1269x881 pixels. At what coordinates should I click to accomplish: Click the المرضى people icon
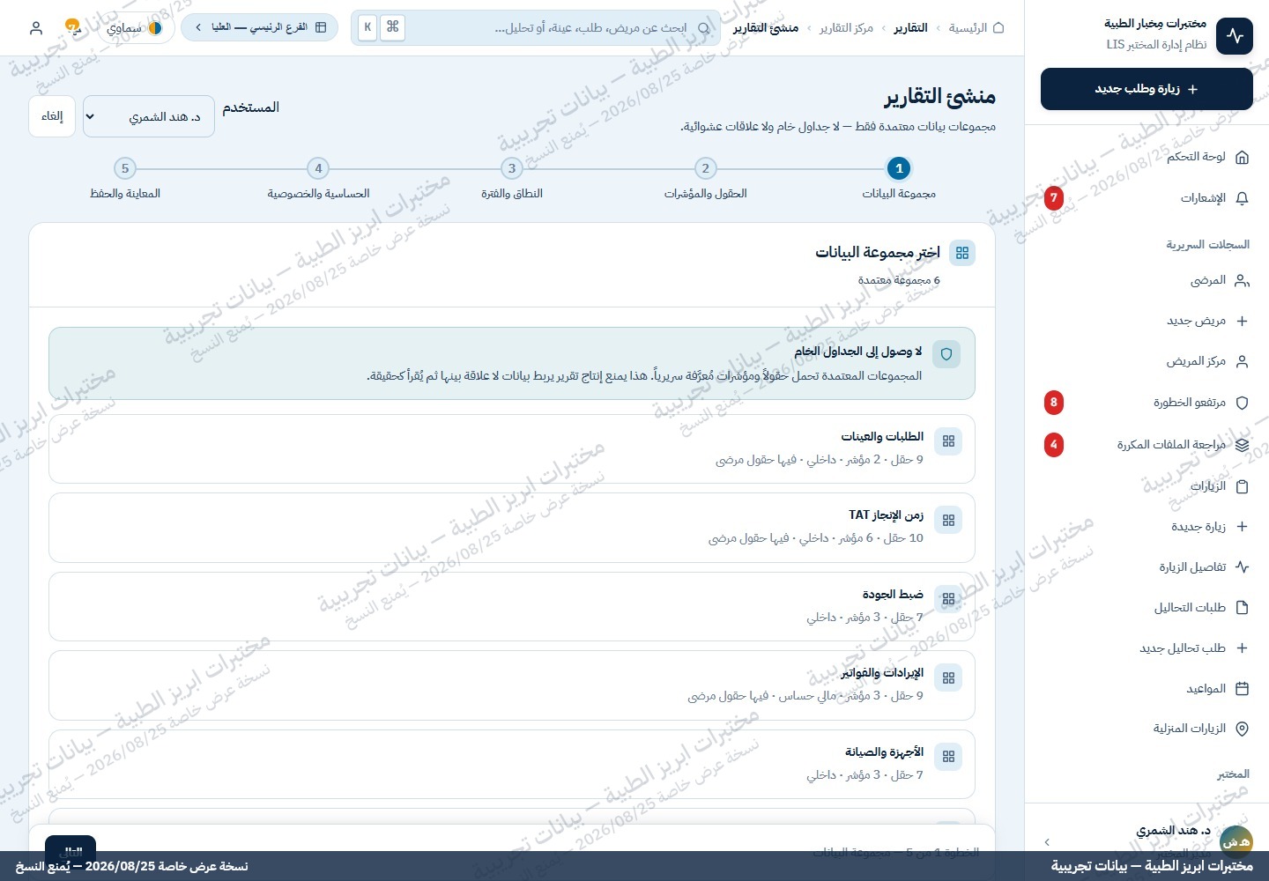point(1242,281)
